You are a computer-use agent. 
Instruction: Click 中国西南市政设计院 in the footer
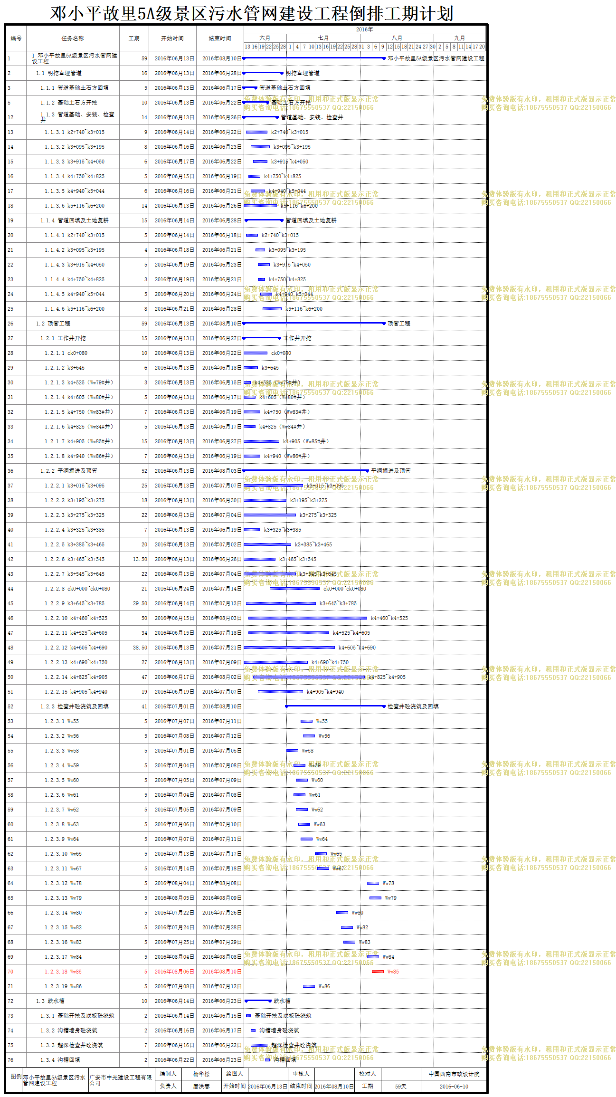pos(454,1074)
